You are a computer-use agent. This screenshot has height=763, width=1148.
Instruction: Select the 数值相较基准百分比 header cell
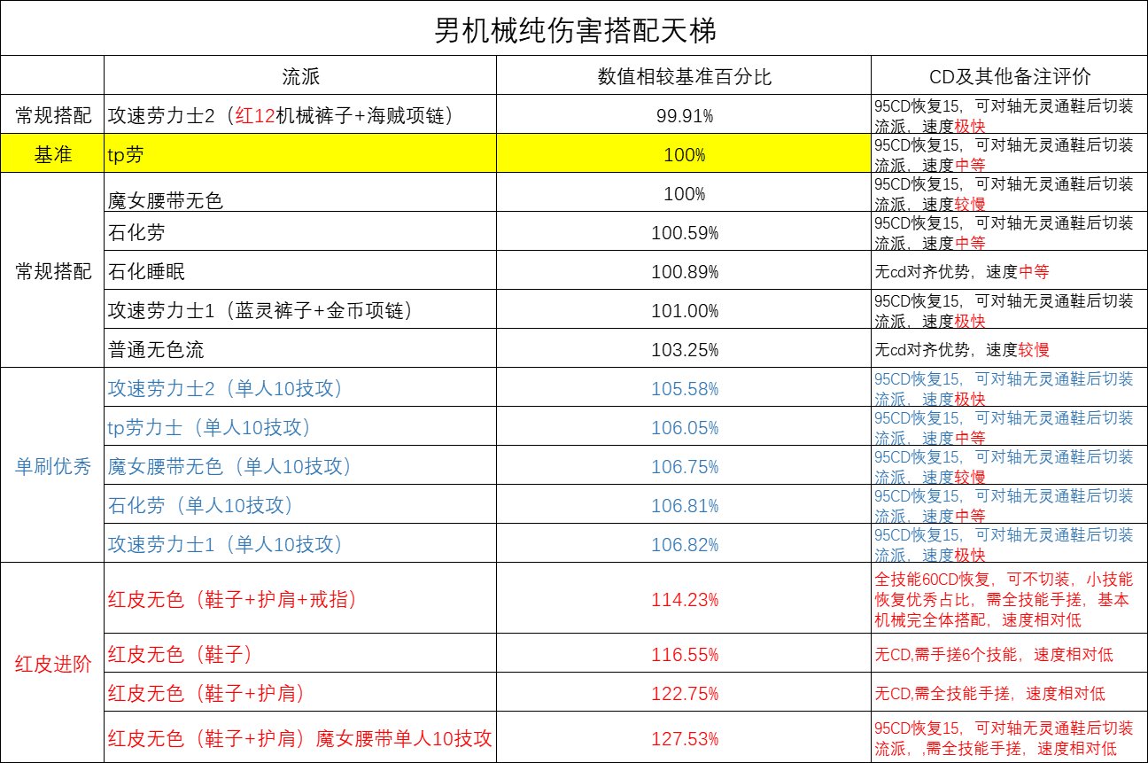coord(684,76)
